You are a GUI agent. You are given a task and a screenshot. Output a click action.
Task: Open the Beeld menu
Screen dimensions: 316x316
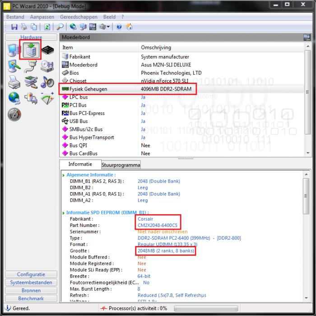click(x=109, y=17)
